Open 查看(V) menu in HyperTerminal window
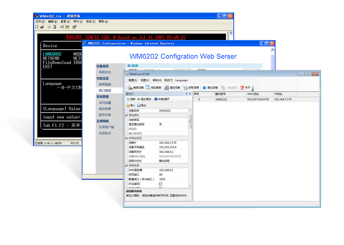Screen dimensions: 344x245 (65, 22)
